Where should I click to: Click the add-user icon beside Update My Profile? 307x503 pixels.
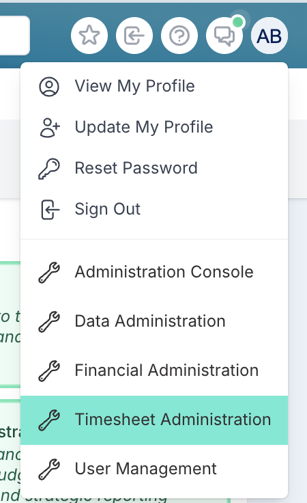[50, 127]
